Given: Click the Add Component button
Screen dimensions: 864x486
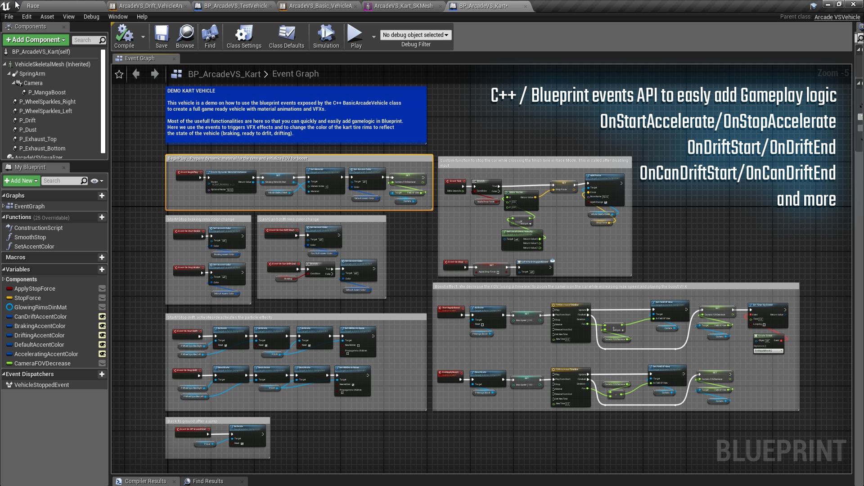Looking at the screenshot, I should pos(35,40).
